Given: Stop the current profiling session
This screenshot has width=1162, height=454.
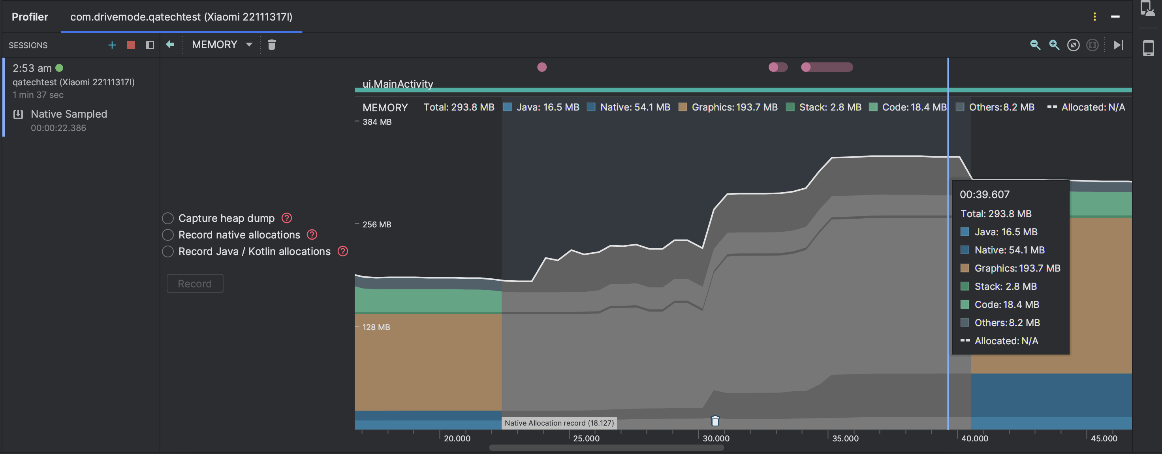Looking at the screenshot, I should pos(131,45).
